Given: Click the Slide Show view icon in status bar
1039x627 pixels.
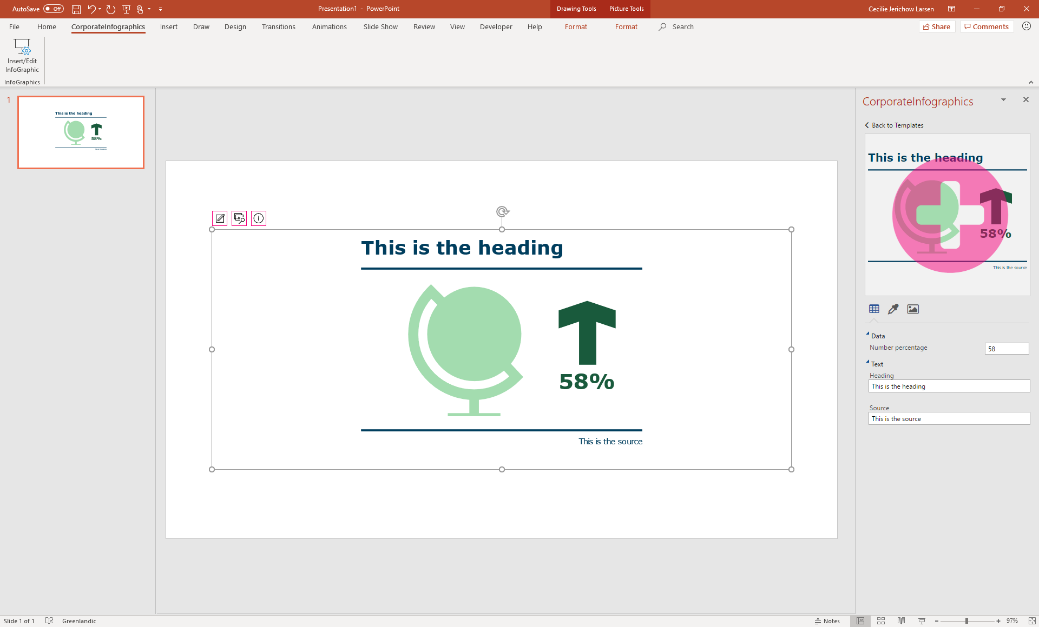Looking at the screenshot, I should [x=922, y=621].
